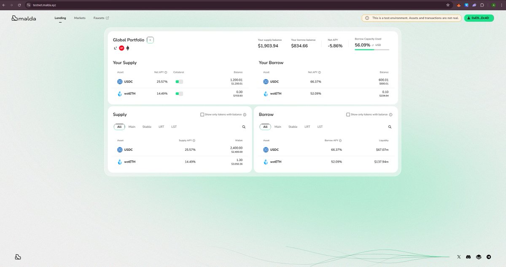Open Chrome three-dot menu
Viewport: 506px width, 267px height.
click(x=502, y=5)
